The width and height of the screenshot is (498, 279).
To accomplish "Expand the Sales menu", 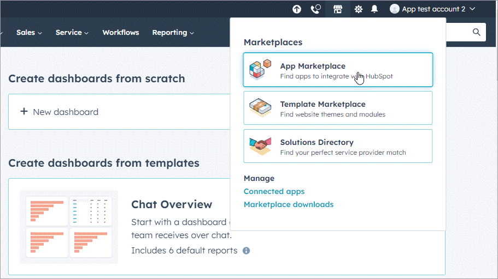I will [x=29, y=32].
